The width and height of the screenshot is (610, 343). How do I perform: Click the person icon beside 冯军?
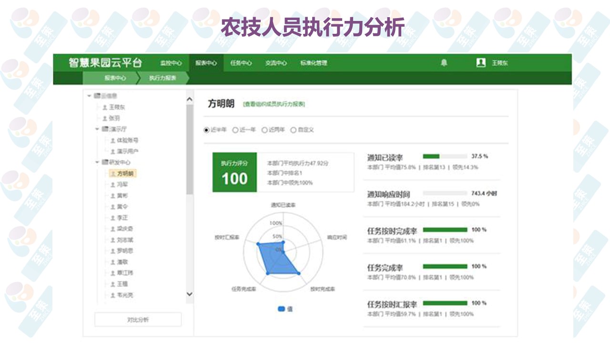[x=112, y=185]
